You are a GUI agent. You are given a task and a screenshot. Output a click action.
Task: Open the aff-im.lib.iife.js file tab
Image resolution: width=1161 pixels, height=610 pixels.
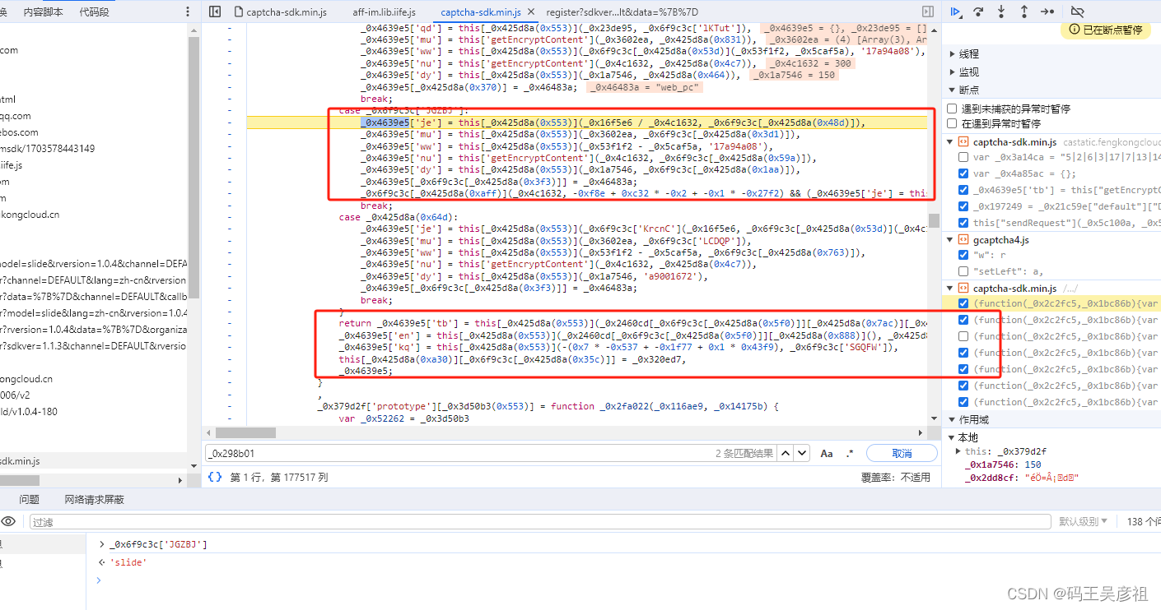tap(384, 12)
